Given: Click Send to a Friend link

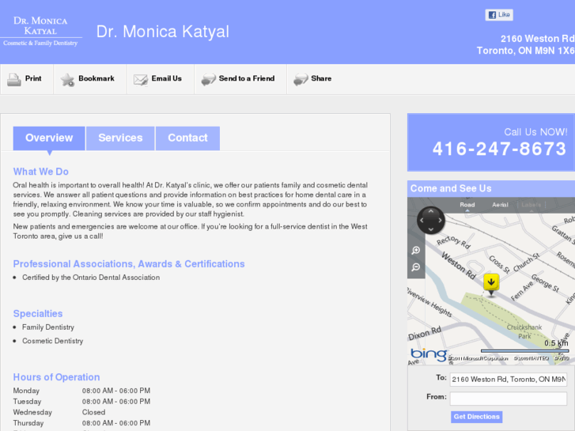Looking at the screenshot, I should 247,78.
